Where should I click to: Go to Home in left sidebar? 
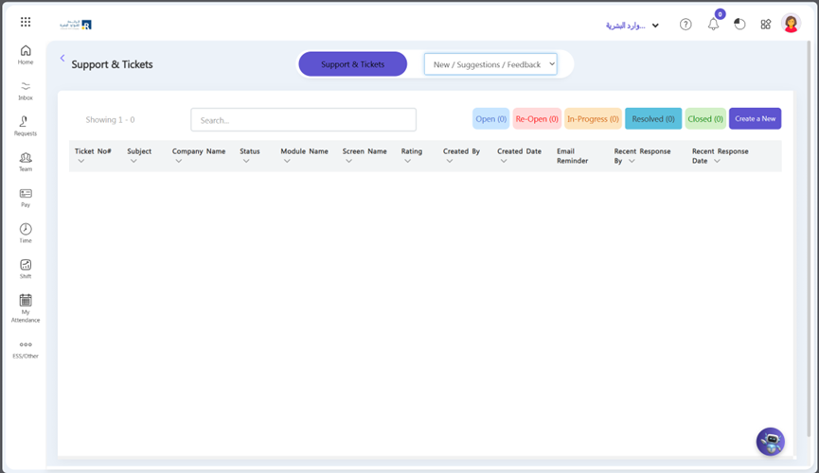26,51
